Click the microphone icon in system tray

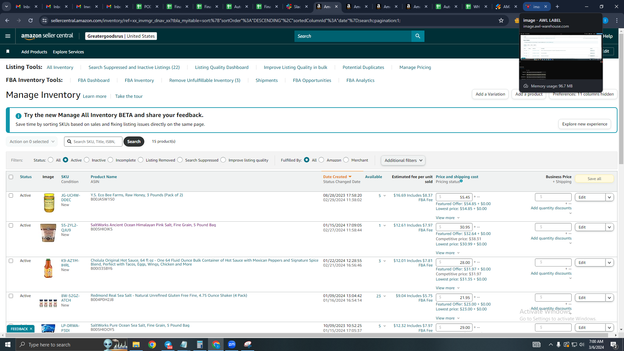tap(558, 344)
